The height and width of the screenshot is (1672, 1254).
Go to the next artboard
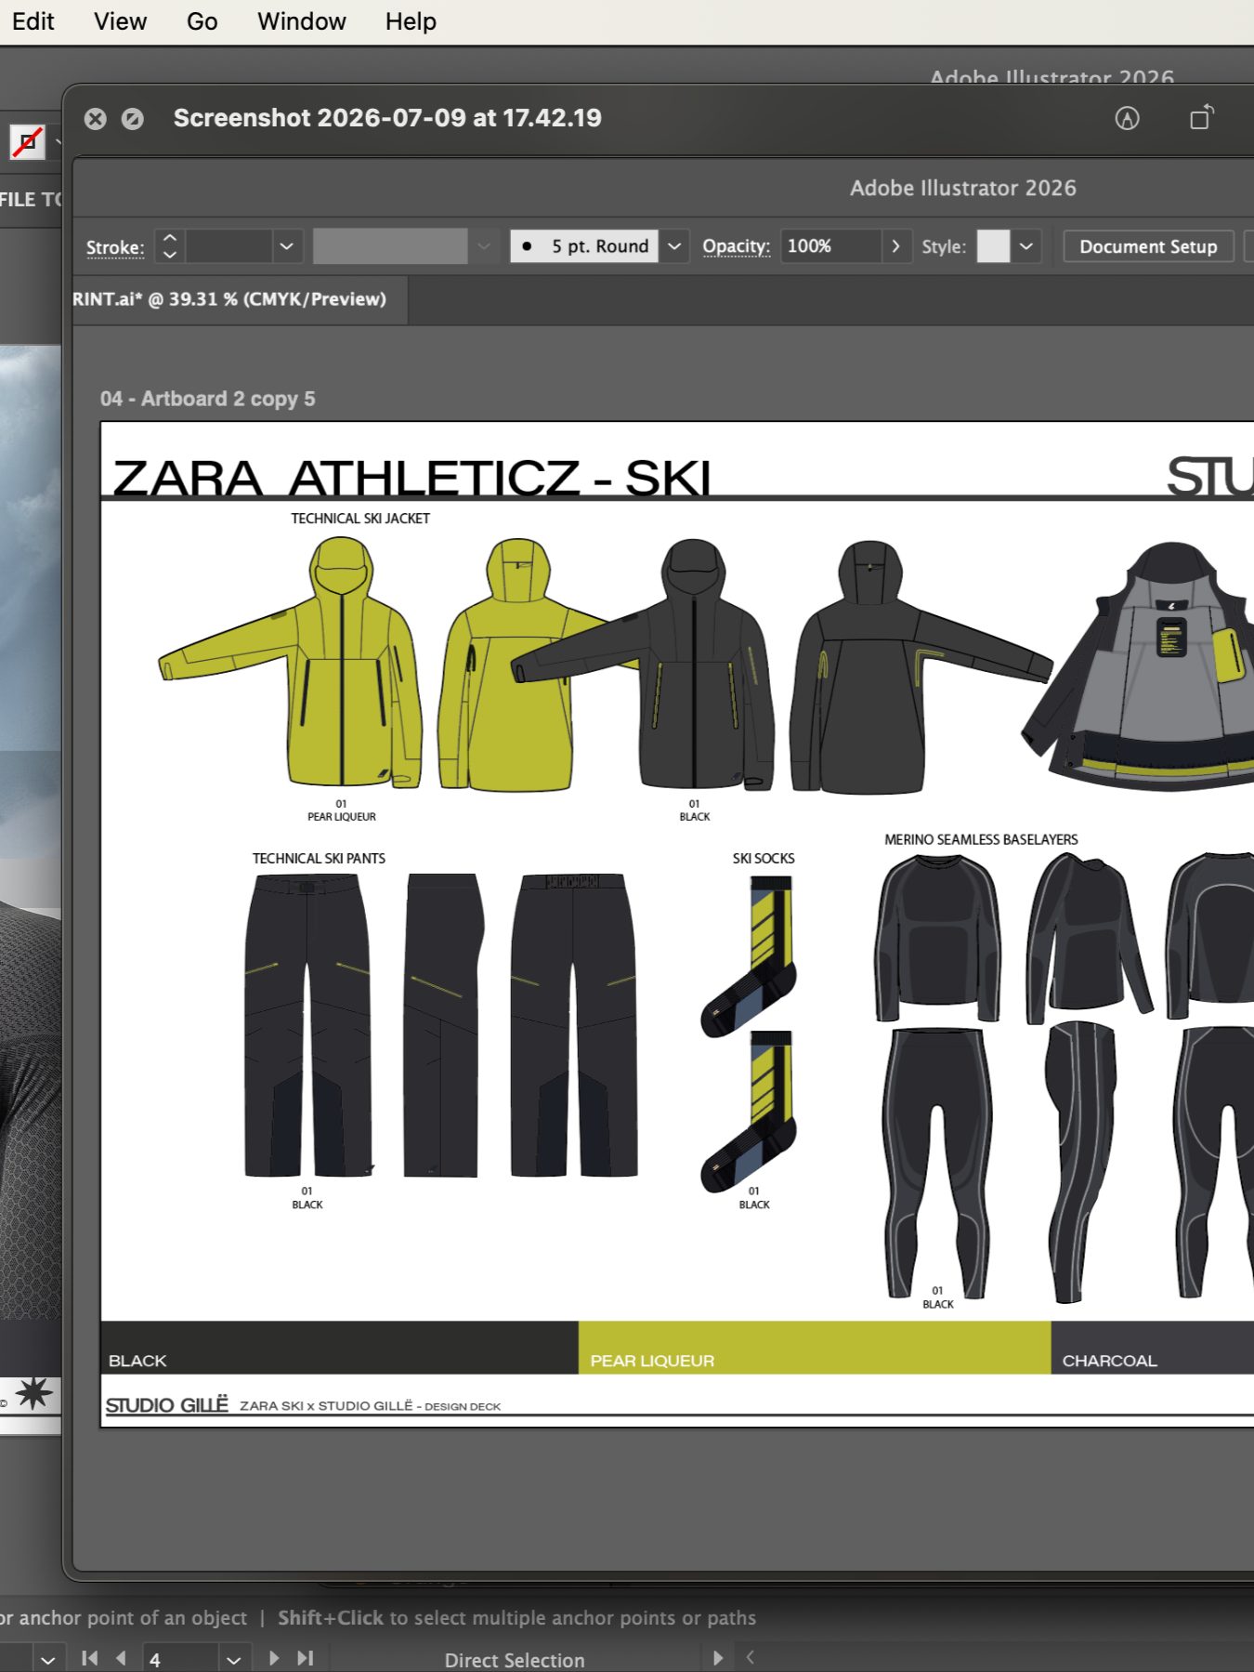click(273, 1658)
